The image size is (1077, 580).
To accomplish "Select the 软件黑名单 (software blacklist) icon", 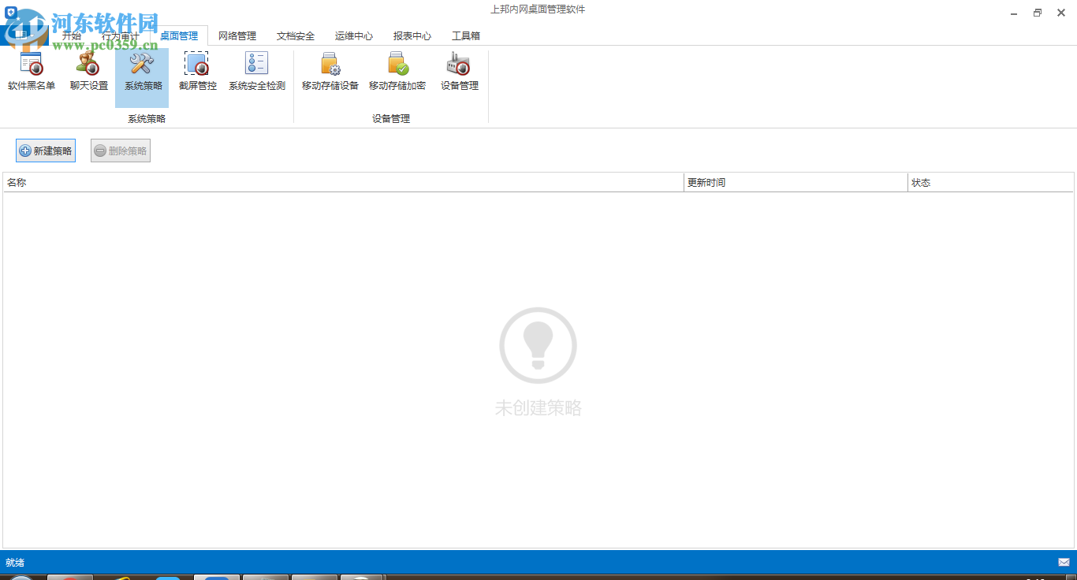I will 32,69.
